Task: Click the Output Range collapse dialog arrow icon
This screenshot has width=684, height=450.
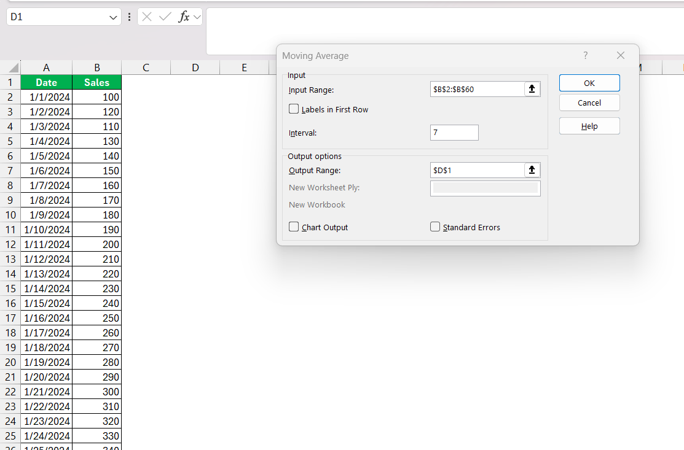Action: tap(532, 170)
